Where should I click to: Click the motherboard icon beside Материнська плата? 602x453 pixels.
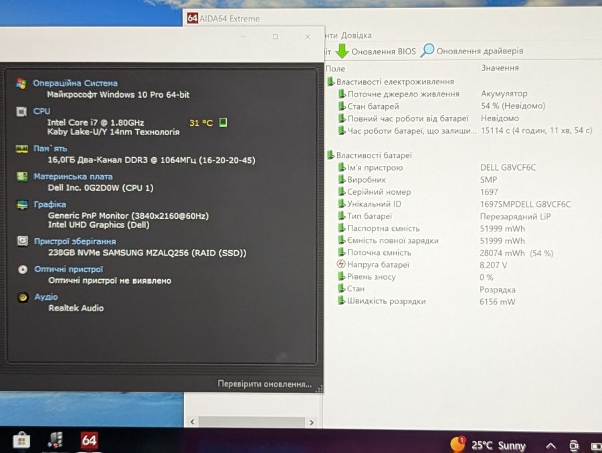[x=22, y=177]
